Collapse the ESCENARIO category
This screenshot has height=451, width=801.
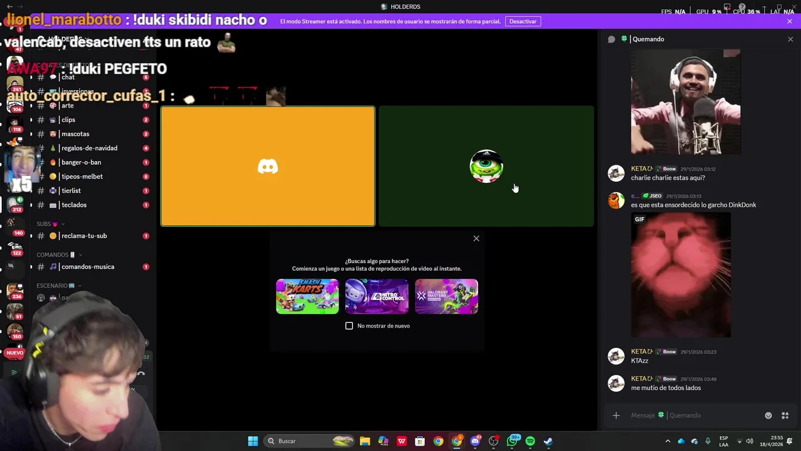click(x=59, y=286)
